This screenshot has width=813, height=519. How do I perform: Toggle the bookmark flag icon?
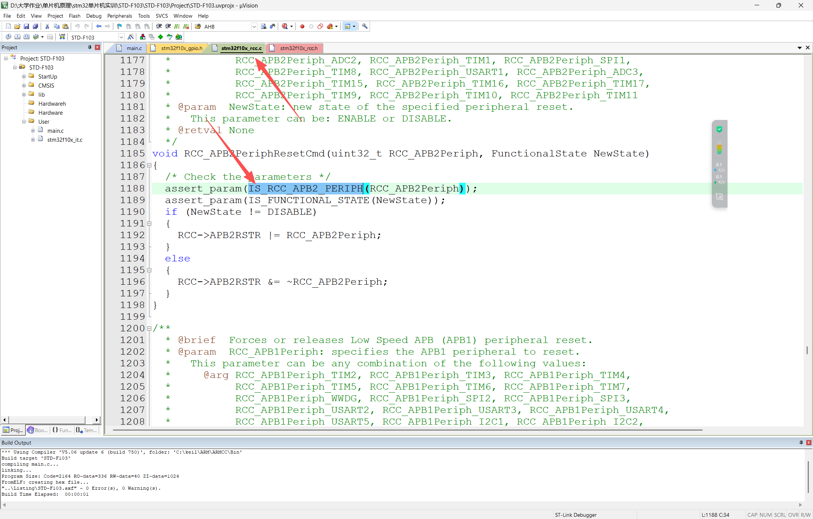pyautogui.click(x=119, y=26)
